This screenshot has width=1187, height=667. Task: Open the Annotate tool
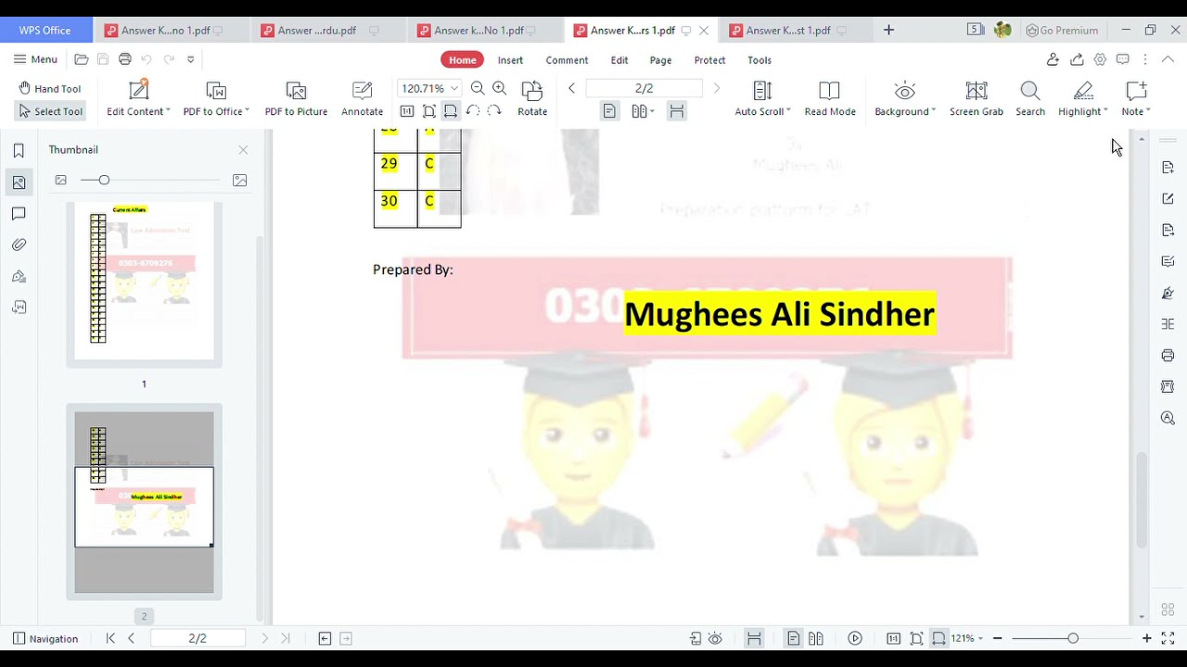coord(362,99)
